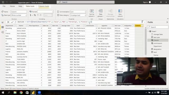Select the best case field in Fields

[x=157, y=37]
